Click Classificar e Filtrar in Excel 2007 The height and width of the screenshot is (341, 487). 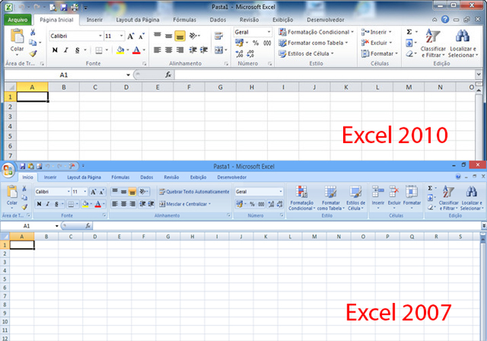click(448, 198)
